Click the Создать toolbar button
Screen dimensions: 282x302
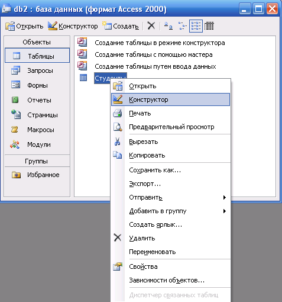point(121,26)
